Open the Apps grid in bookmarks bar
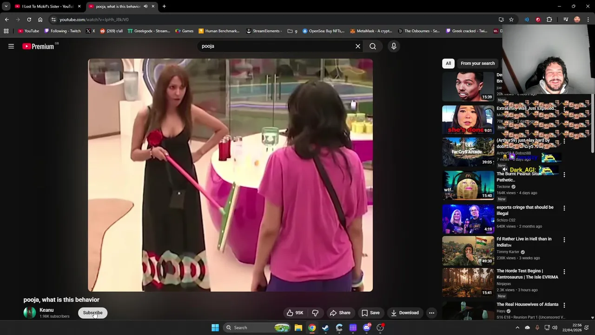595x335 pixels. coord(6,31)
